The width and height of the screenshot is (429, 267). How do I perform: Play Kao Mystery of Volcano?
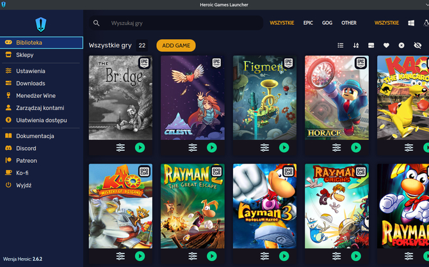tap(140, 256)
